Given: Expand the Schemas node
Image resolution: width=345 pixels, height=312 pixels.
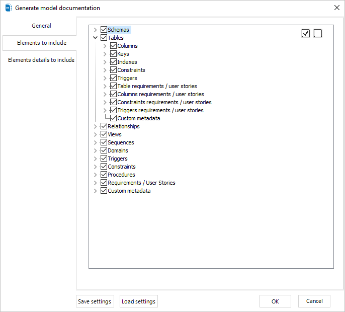Looking at the screenshot, I should [x=95, y=30].
